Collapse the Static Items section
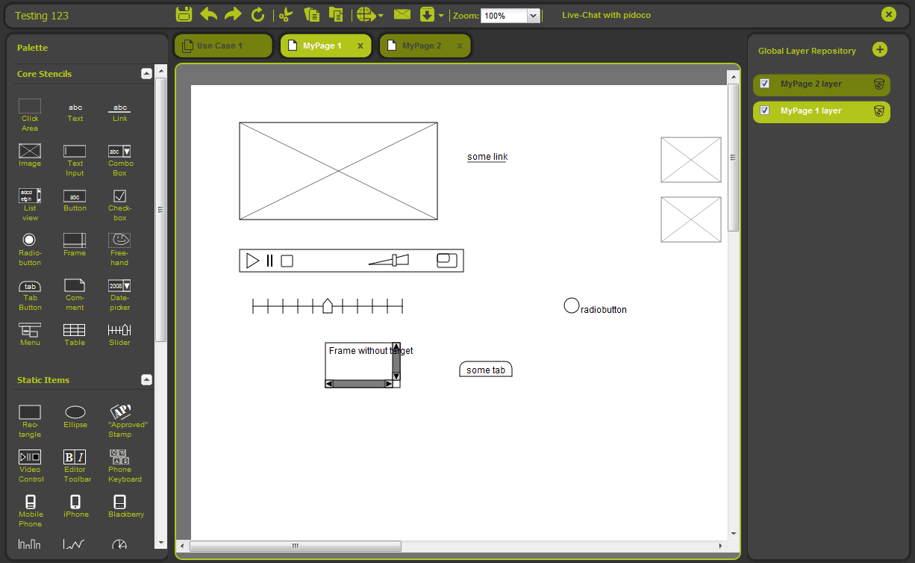 click(146, 379)
